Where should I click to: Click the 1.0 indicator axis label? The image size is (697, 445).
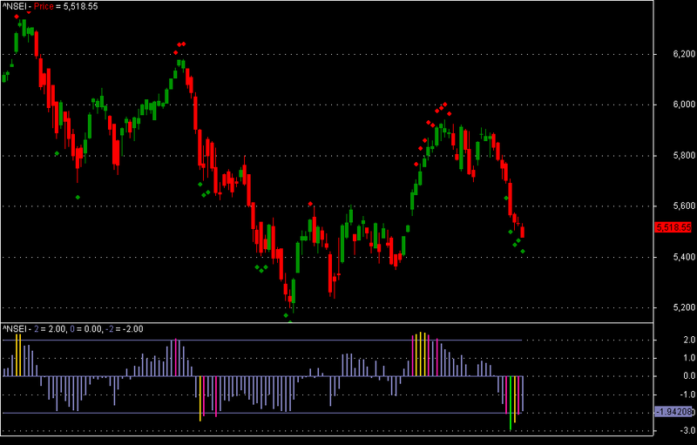[x=689, y=358]
